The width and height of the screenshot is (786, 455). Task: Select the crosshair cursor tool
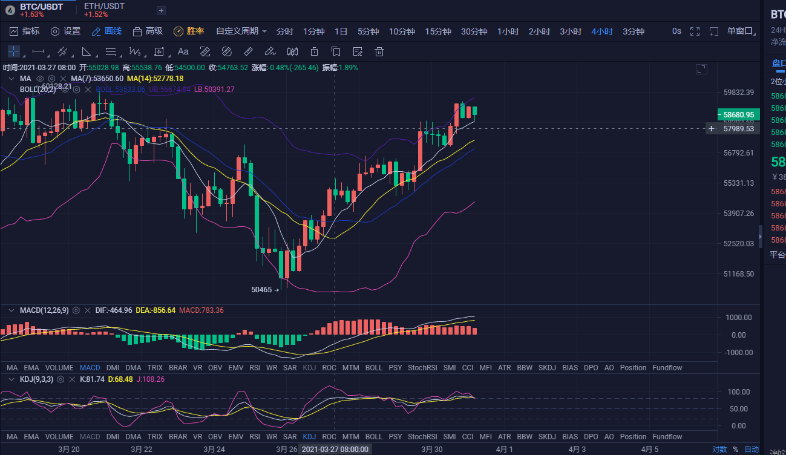tap(13, 51)
